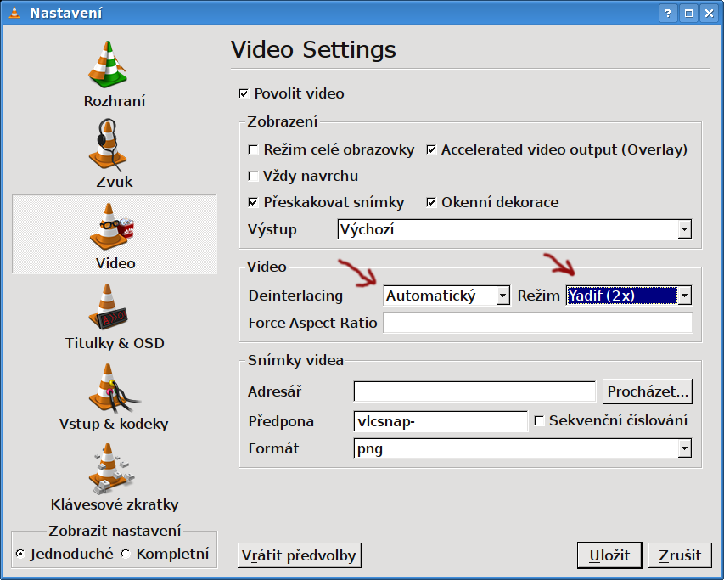Click the Procházet... browse button
Viewport: 724px width, 580px height.
pos(648,391)
